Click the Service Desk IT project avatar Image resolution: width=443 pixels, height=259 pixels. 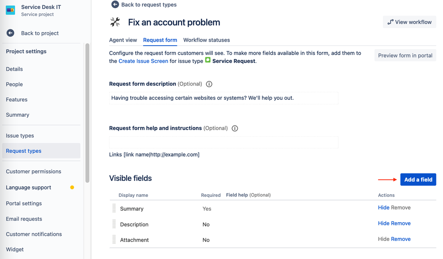coord(11,10)
